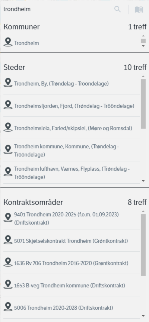Viewport: 149px width, 322px height.
Task: Select 1635 Rv 706 Trondheim Grøntkontrakt
Action: (x=72, y=263)
